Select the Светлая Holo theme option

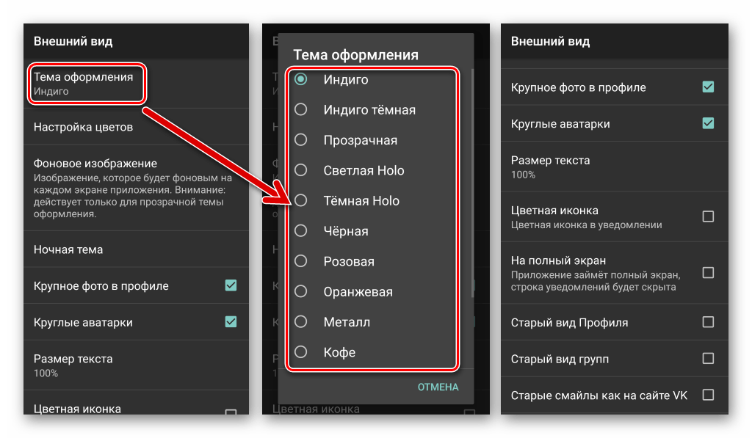pos(300,170)
